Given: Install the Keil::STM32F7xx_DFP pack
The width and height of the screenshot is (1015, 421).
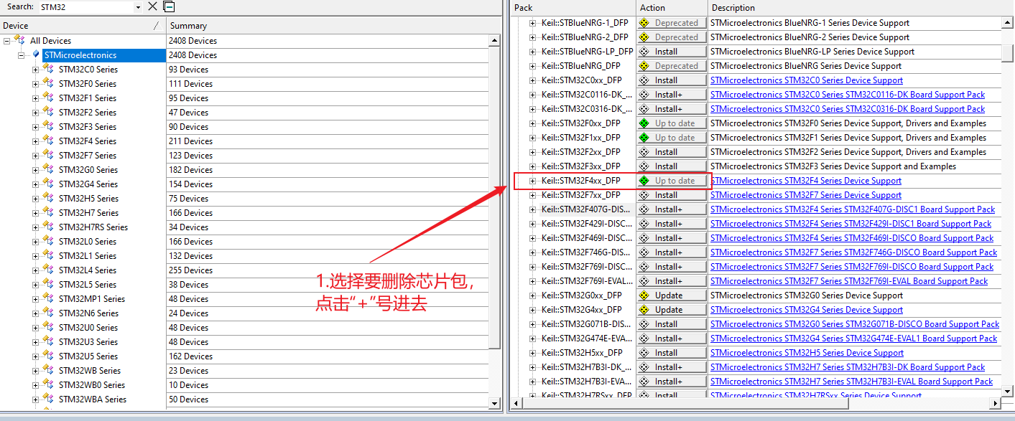Looking at the screenshot, I should pyautogui.click(x=672, y=195).
